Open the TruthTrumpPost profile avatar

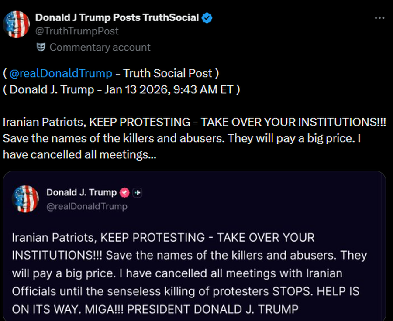(x=16, y=24)
